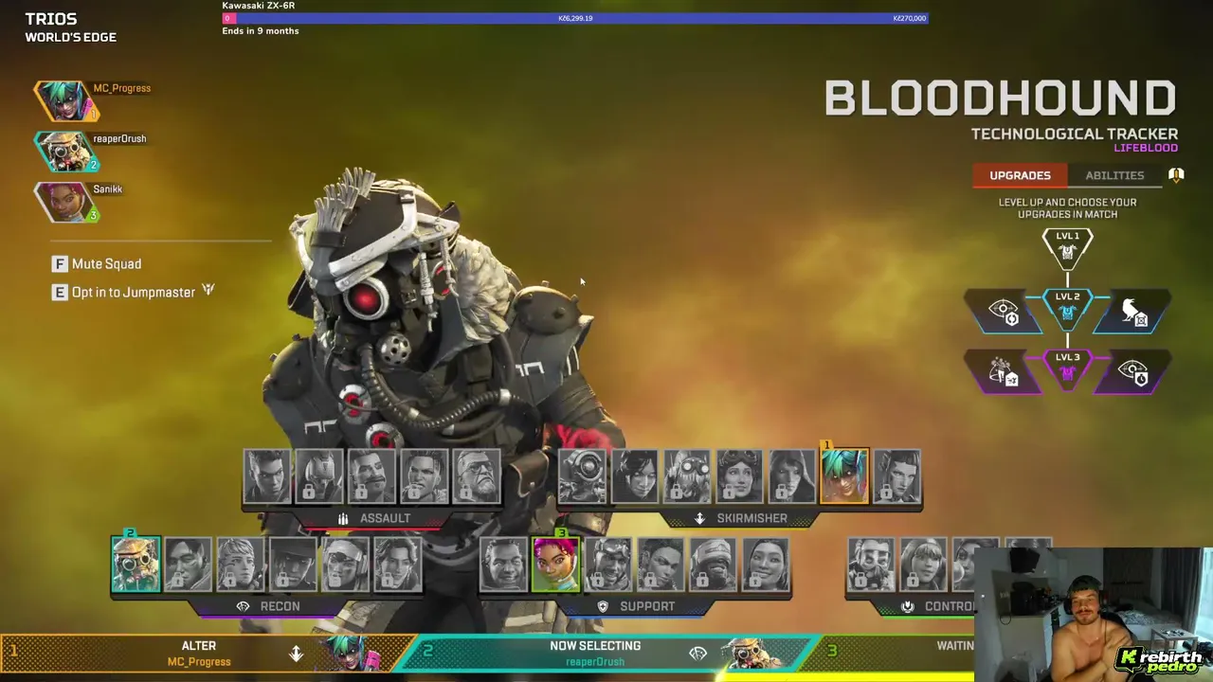Screen dimensions: 1213x682
Task: Pick the bearded Ballistic portrait with glasses
Action: tap(476, 476)
